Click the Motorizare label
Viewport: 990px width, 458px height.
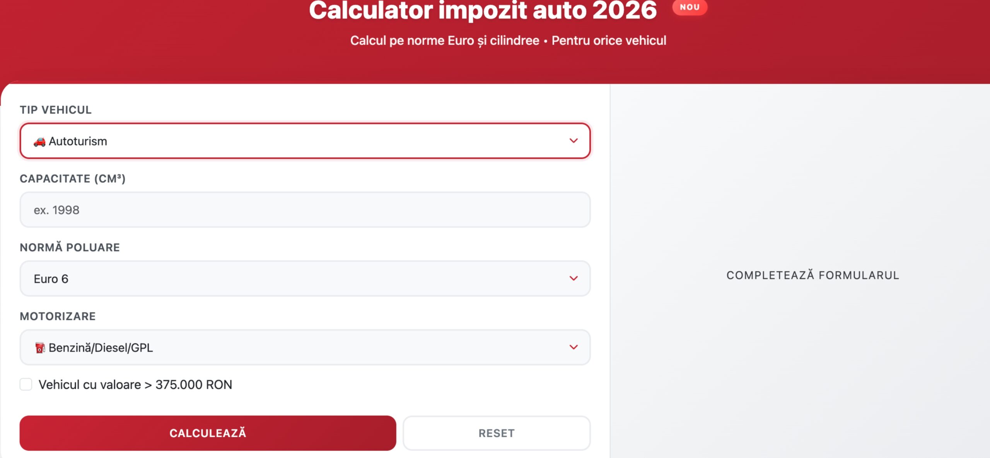coord(58,316)
